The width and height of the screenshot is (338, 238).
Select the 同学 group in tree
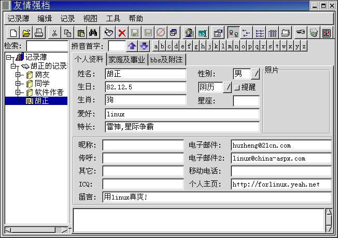pos(42,84)
